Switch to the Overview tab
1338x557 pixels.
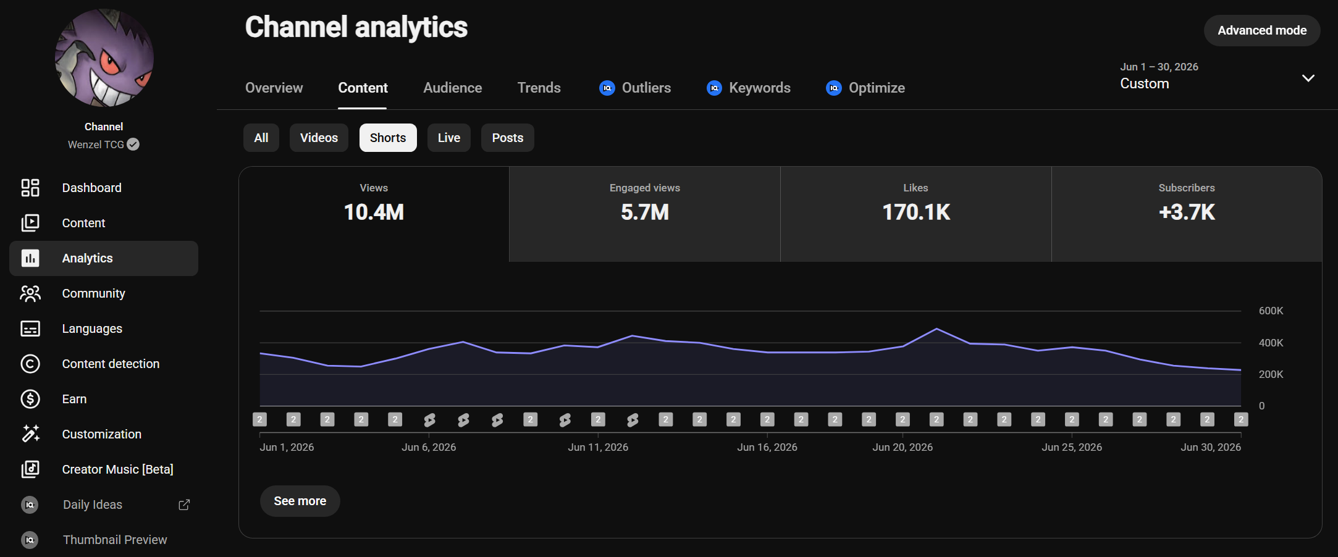click(274, 88)
